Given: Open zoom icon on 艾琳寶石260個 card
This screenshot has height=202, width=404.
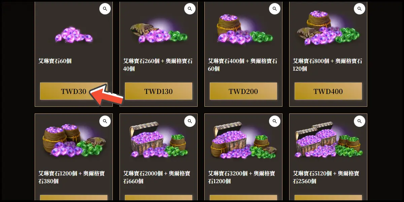Looking at the screenshot, I should pos(190,9).
